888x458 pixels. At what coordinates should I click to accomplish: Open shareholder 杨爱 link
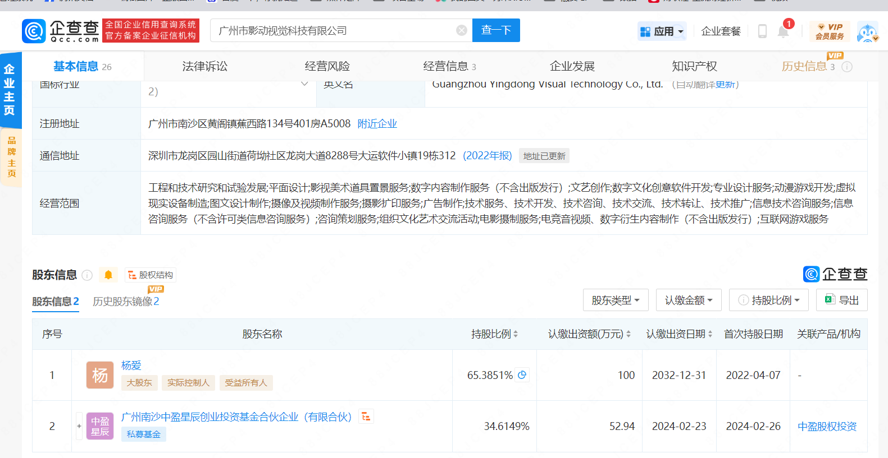click(x=131, y=365)
